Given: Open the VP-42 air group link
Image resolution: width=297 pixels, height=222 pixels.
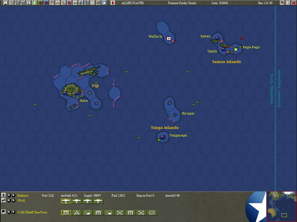Looking at the screenshot, I should 21,201.
